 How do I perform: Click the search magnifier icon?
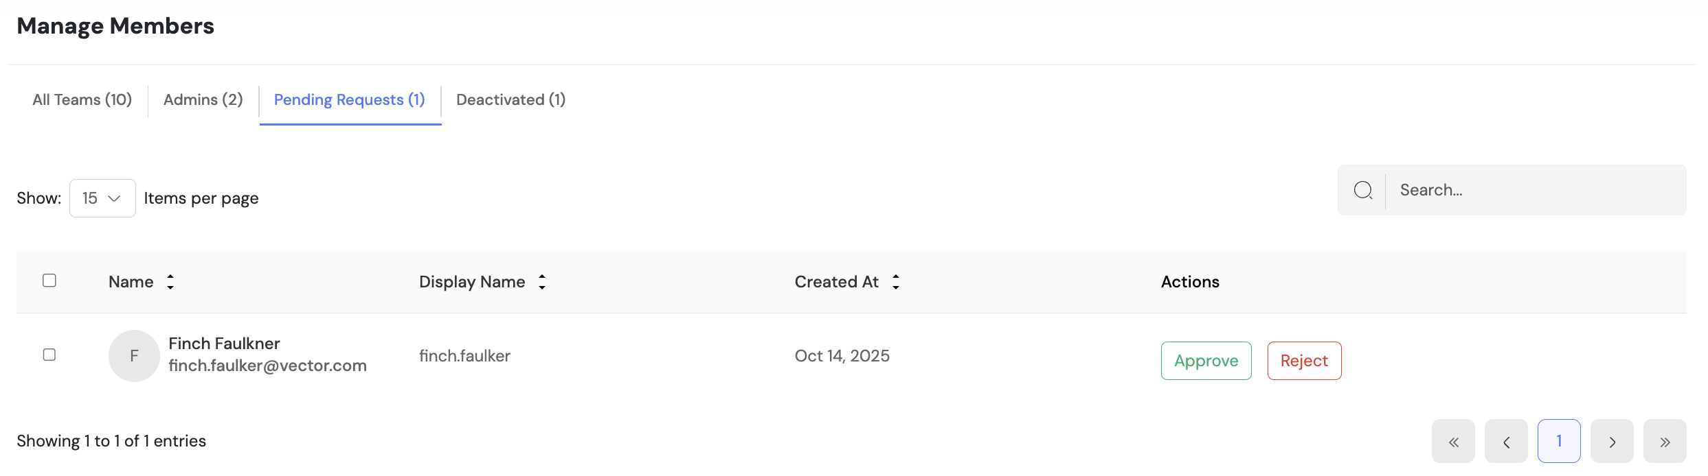(x=1362, y=190)
